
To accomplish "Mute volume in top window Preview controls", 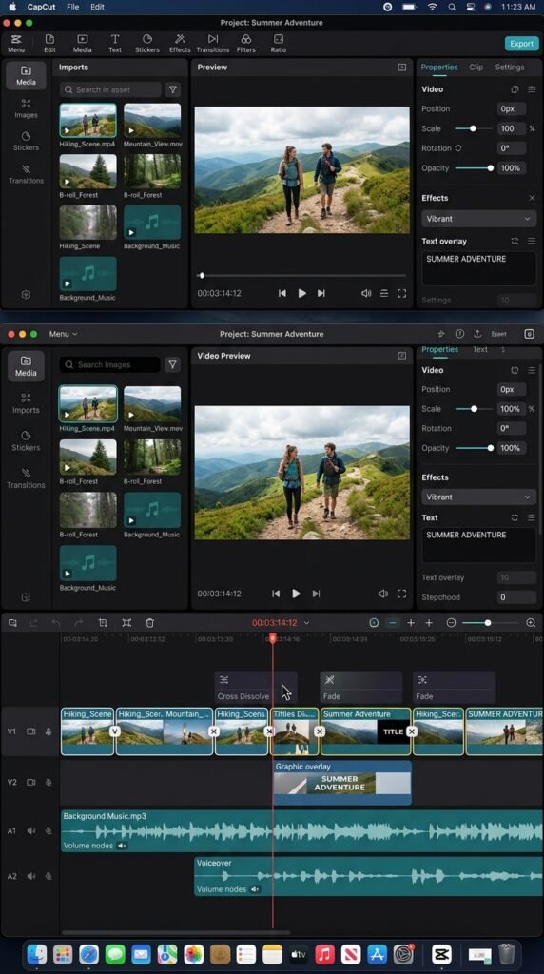I will point(366,293).
